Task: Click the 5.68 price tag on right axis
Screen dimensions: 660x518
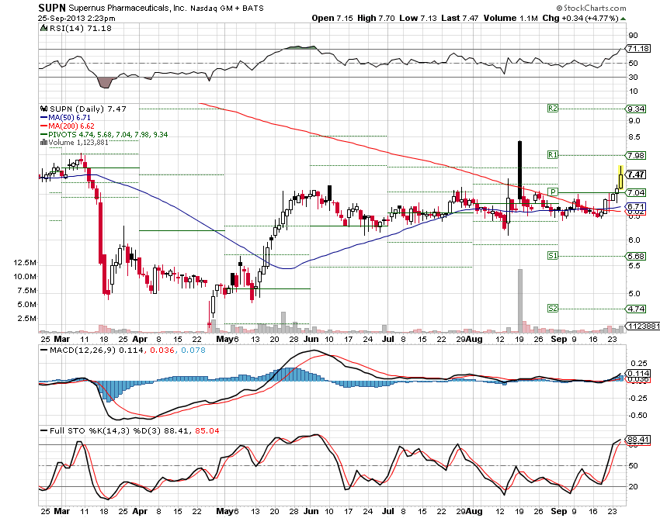Action: point(637,256)
